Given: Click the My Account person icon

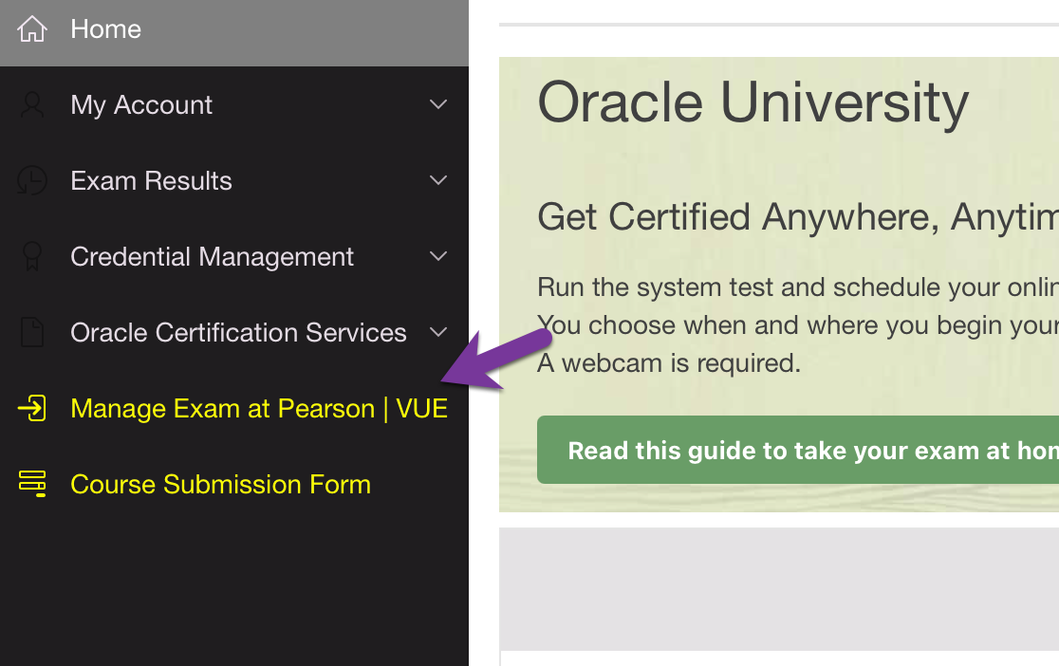Looking at the screenshot, I should (x=32, y=104).
